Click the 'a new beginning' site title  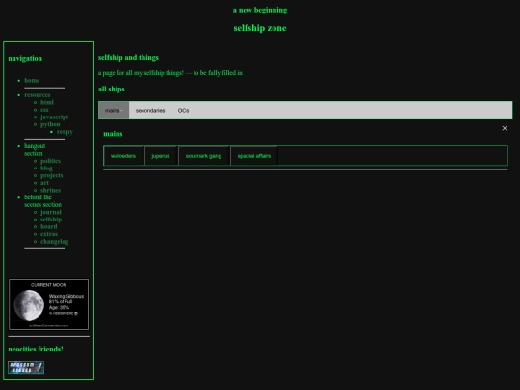point(260,10)
